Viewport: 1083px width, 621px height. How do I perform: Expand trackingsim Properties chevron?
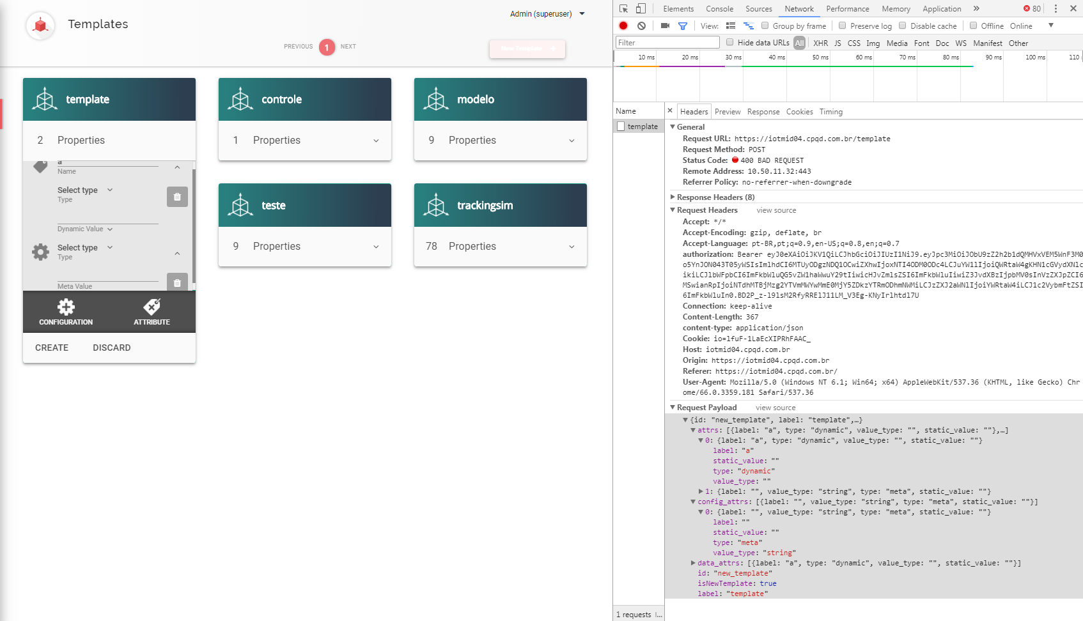572,247
